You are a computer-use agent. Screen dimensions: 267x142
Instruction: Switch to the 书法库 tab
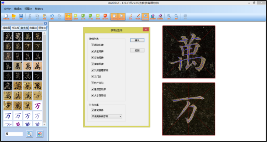(x=15, y=28)
